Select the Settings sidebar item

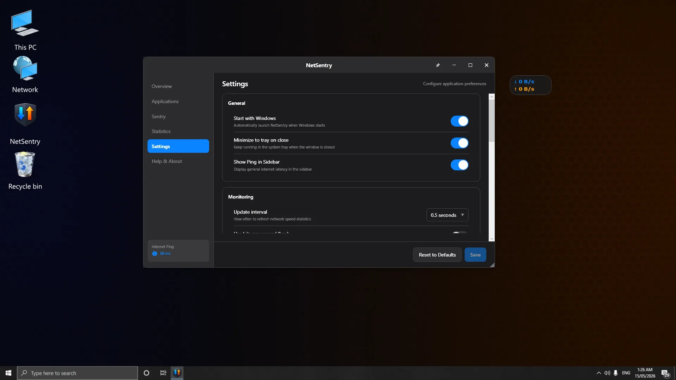(x=178, y=146)
